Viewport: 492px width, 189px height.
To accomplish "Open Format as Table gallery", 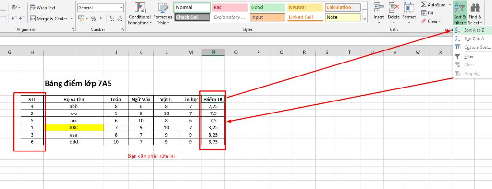I will (x=162, y=13).
